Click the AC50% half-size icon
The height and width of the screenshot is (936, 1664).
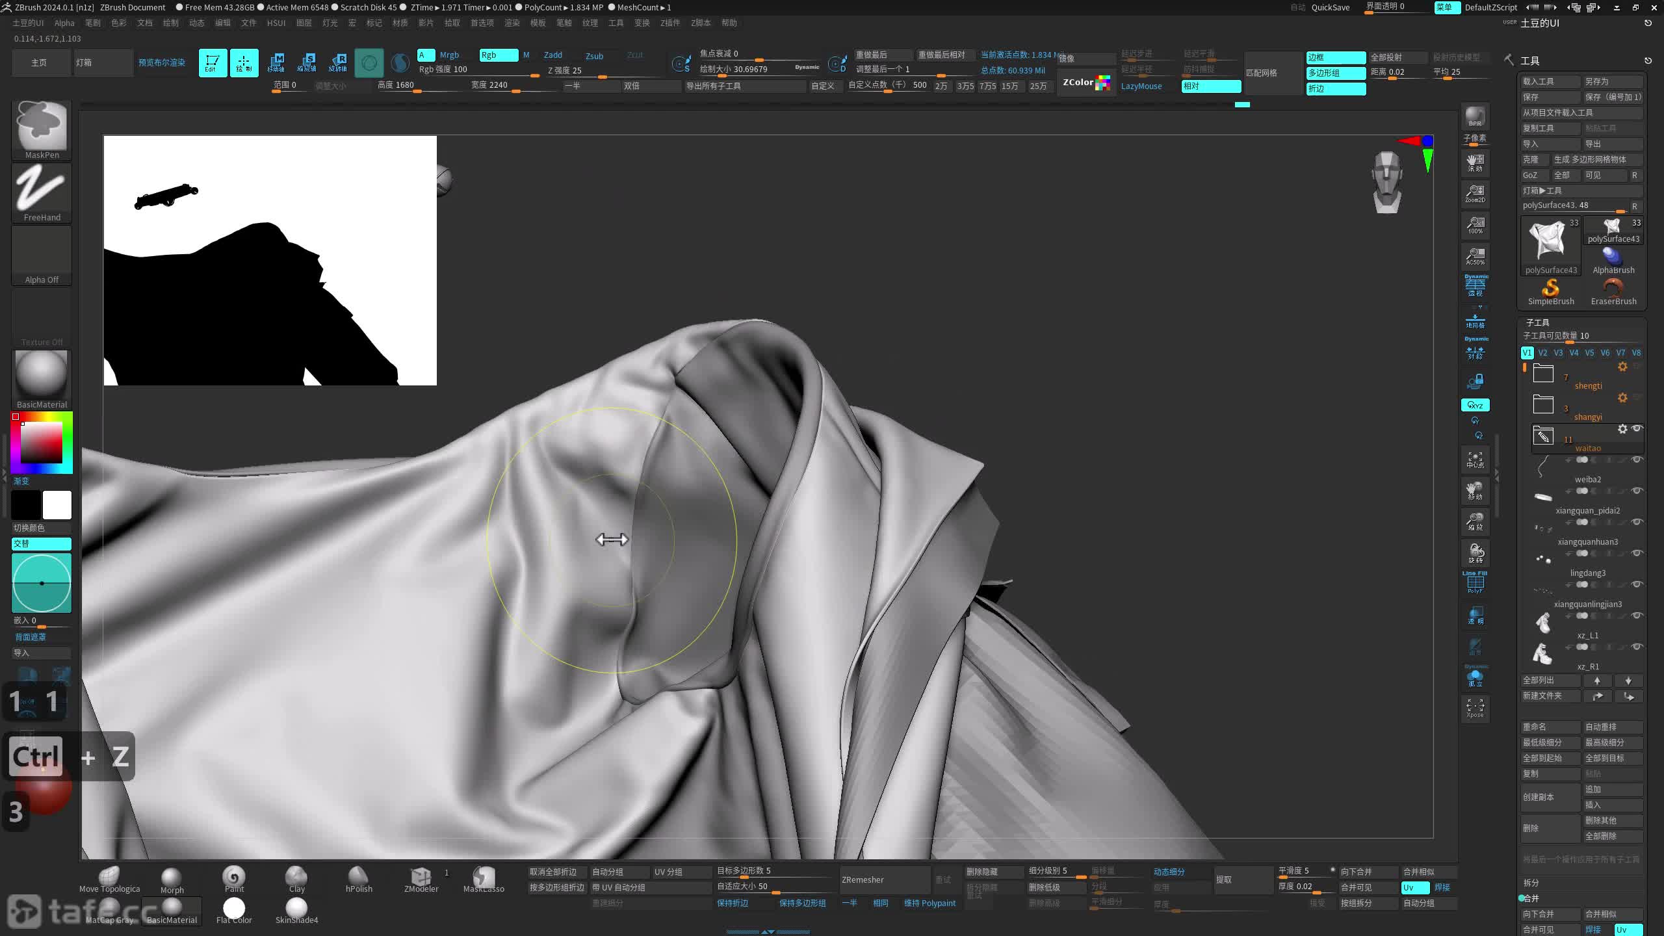(1475, 256)
